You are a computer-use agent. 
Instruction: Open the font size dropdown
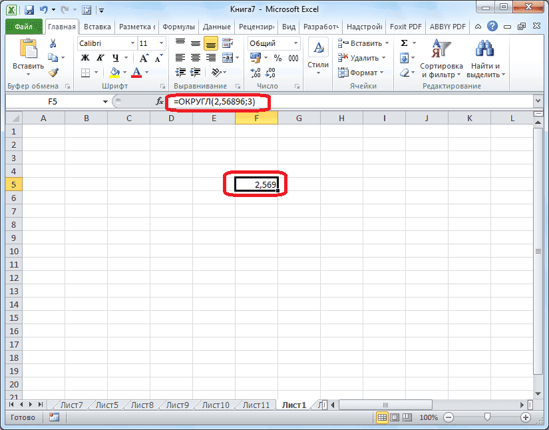pos(161,43)
